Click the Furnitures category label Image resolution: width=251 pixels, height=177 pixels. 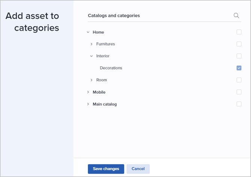[x=105, y=44]
